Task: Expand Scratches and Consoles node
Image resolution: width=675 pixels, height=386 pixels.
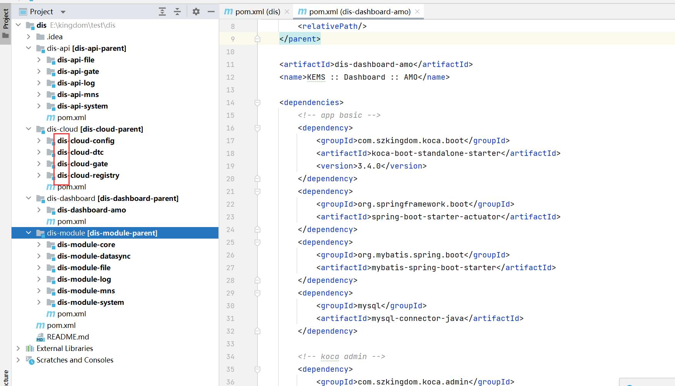Action: 18,360
